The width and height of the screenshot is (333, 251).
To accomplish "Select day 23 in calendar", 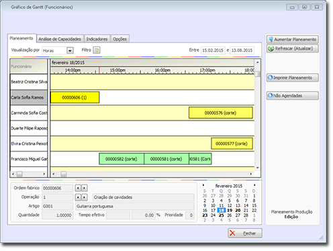I will click(205, 215).
